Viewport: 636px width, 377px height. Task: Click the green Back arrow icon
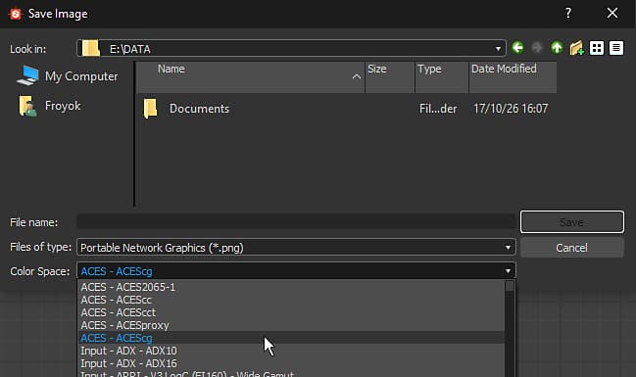click(517, 48)
